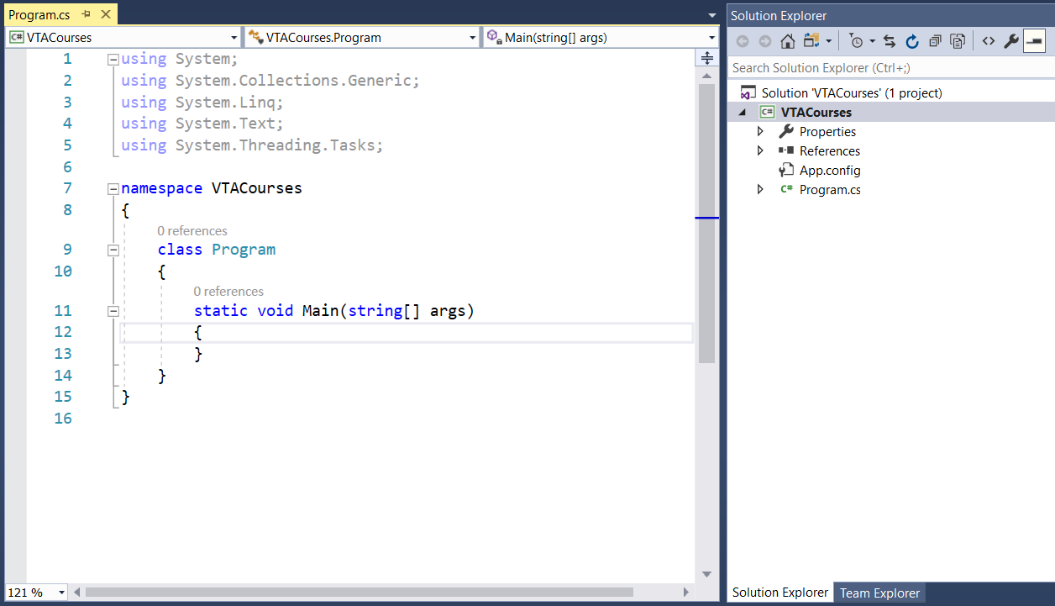The width and height of the screenshot is (1055, 606).
Task: Click the Home icon in Solution Explorer
Action: [787, 41]
